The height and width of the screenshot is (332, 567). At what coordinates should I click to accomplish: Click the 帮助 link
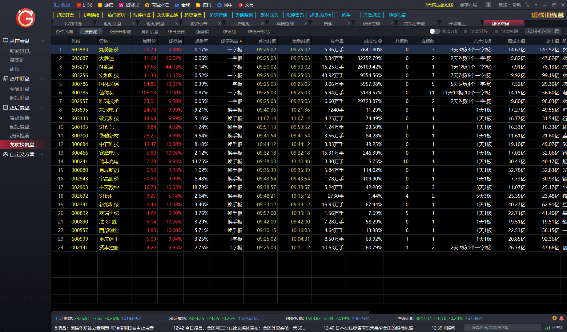pyautogui.click(x=517, y=5)
